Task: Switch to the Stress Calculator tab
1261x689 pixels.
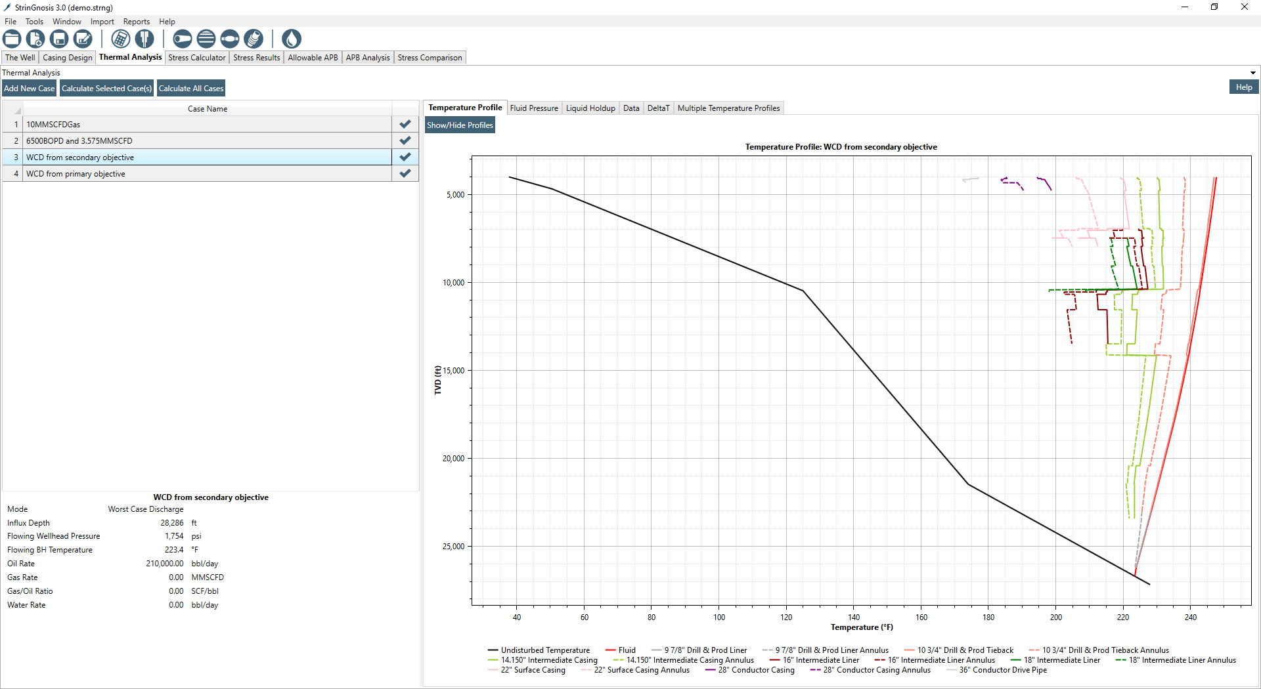Action: [x=197, y=58]
